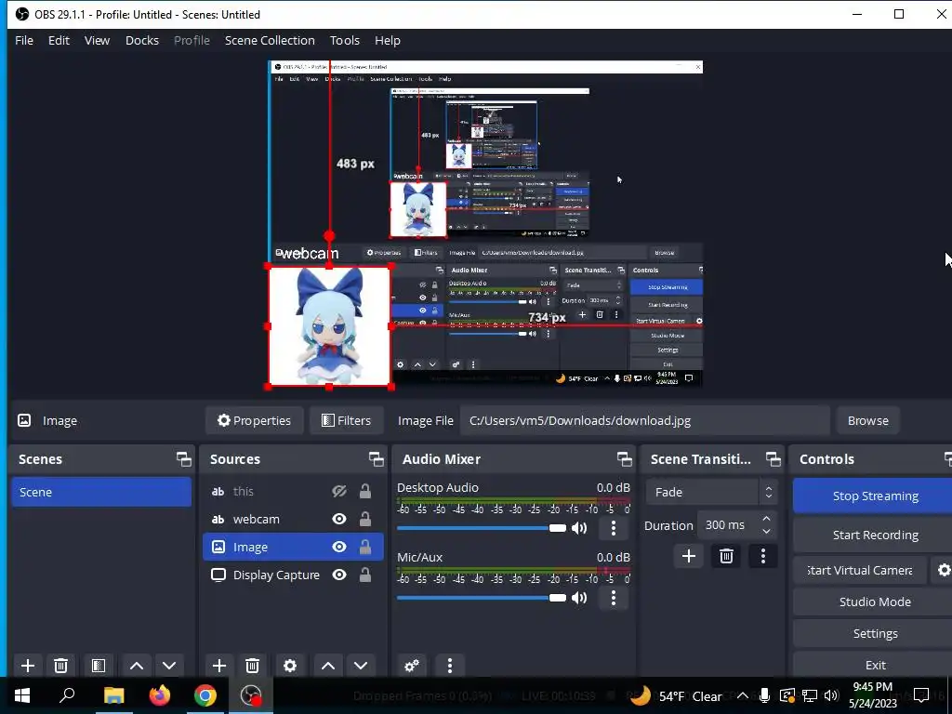Open the Scene Collection menu
952x714 pixels.
tap(270, 40)
